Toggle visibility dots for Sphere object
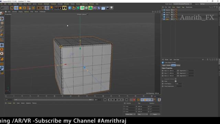The height and width of the screenshot is (124, 220). point(174,17)
